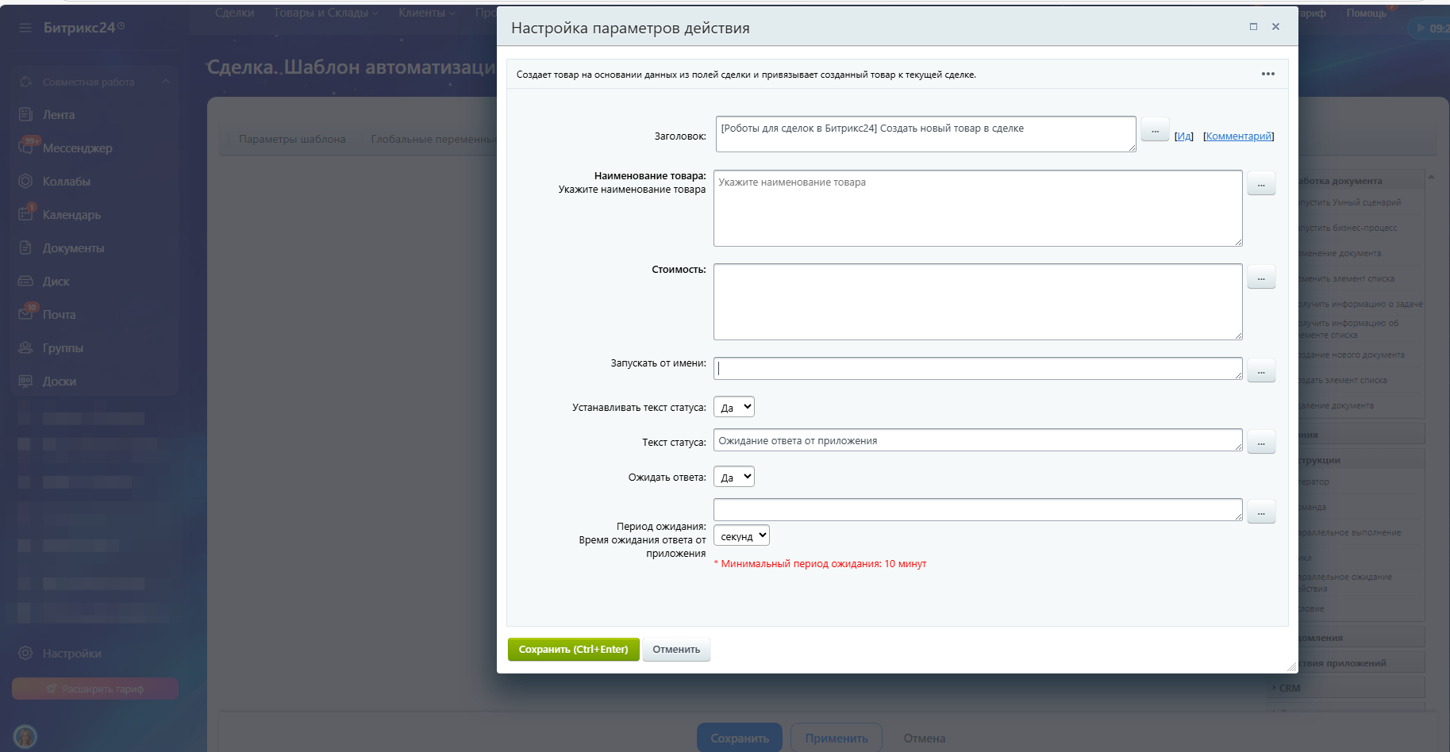The image size is (1450, 752).
Task: Close the action settings dialog
Action: tap(1275, 26)
